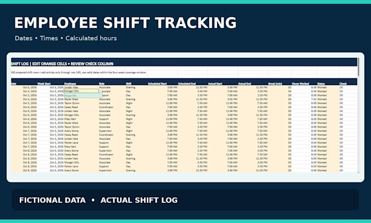Select the Role column header
The image size is (371, 223).
pos(101,83)
